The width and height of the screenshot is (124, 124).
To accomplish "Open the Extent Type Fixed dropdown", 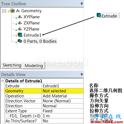I will (62, 111).
